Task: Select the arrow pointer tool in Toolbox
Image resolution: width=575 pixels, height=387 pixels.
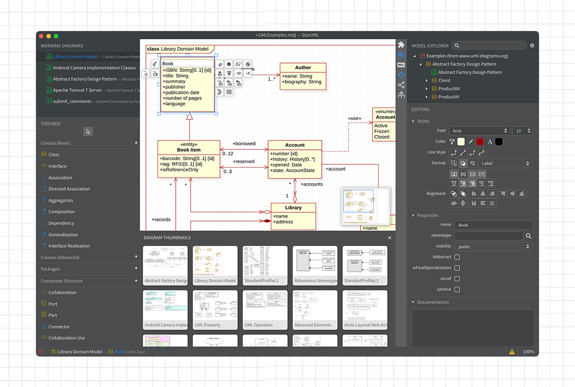Action: pyautogui.click(x=88, y=132)
